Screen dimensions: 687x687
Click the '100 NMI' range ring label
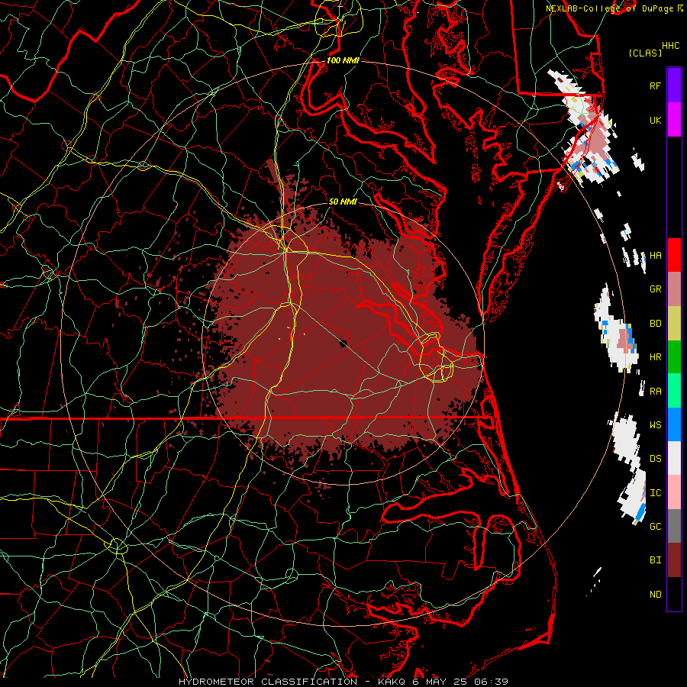pyautogui.click(x=343, y=60)
